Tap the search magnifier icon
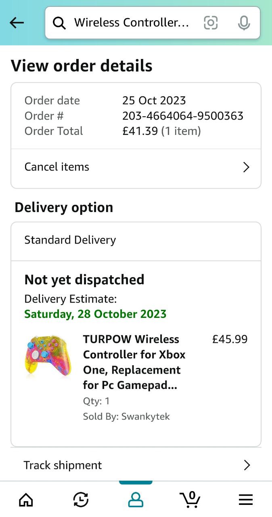272x517 pixels. click(59, 23)
